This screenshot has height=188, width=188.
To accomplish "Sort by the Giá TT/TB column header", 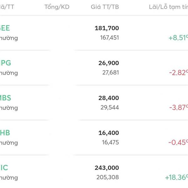I will coord(105,7).
